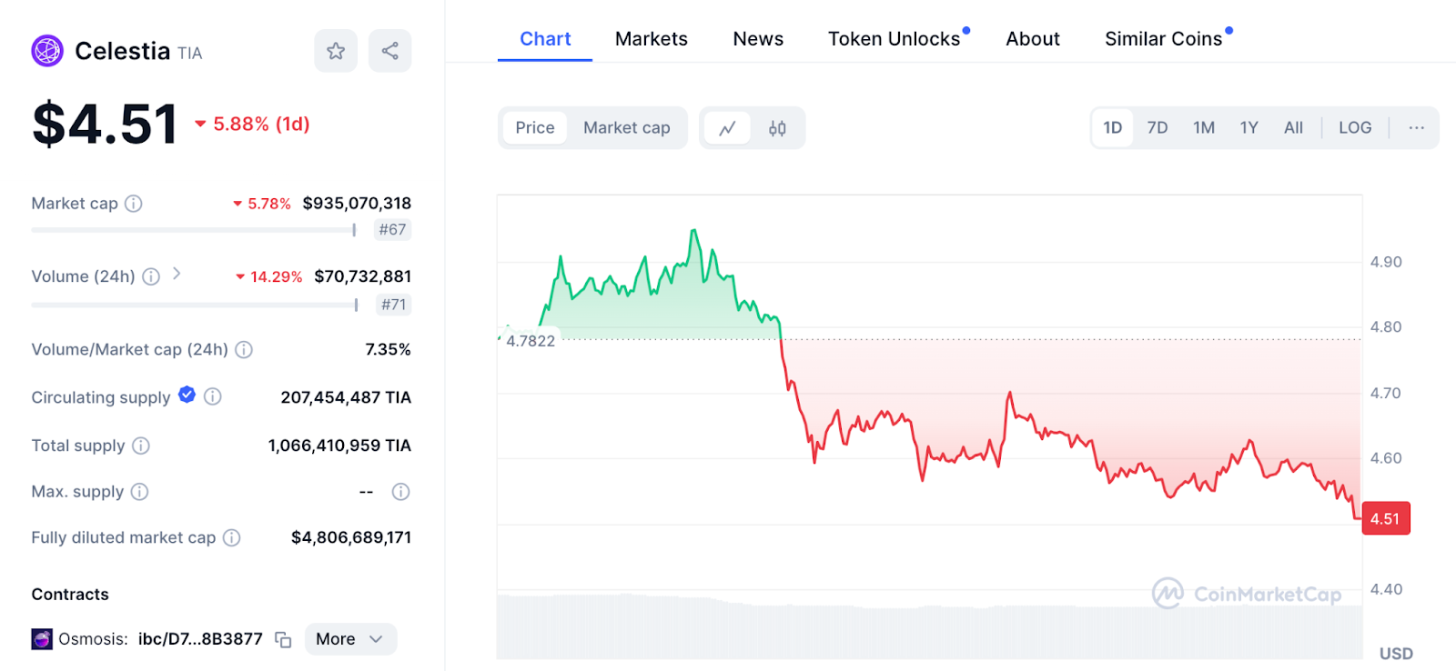Click the 4.7822 opening price label
The width and height of the screenshot is (1456, 671).
tap(531, 341)
